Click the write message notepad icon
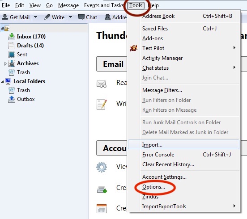 102,104
